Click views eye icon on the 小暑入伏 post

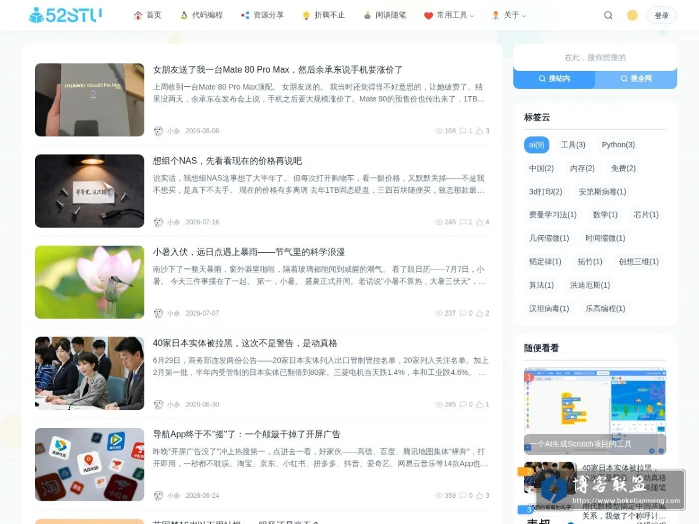coord(439,313)
